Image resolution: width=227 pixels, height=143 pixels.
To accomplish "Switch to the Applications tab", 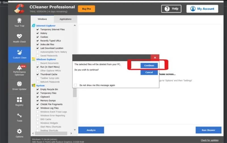I will 66,19.
